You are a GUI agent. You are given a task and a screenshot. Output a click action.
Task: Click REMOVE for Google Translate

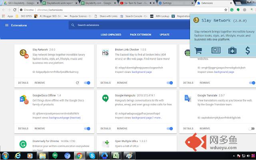pos(205,129)
